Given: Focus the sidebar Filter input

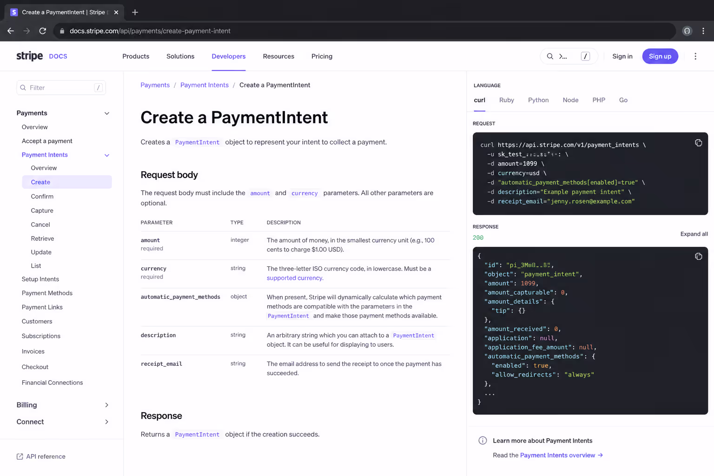Looking at the screenshot, I should tap(61, 87).
